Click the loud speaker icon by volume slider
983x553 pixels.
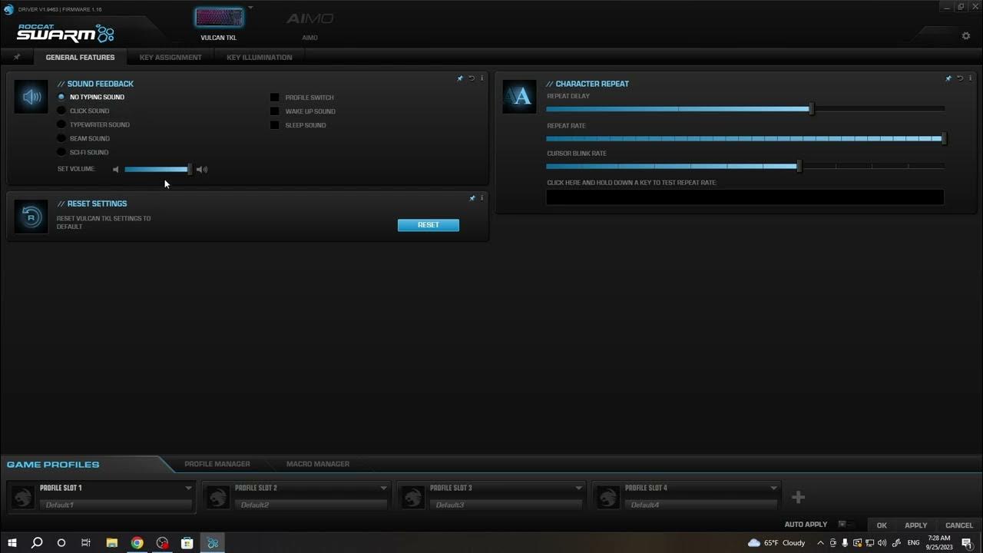tap(201, 170)
